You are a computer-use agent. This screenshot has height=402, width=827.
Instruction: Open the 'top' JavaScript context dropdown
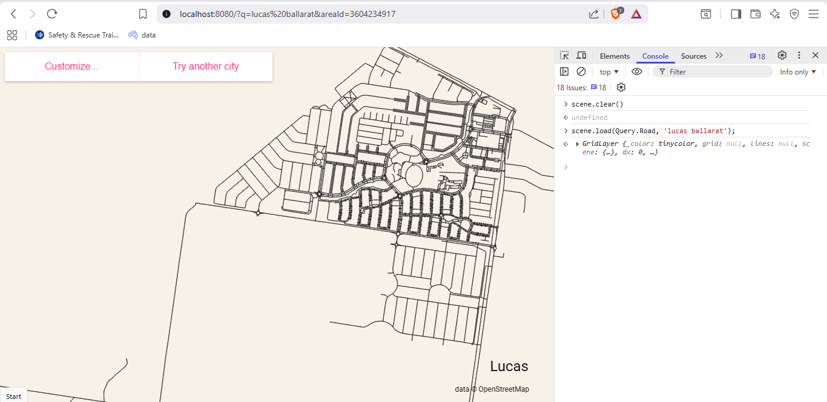(x=609, y=71)
